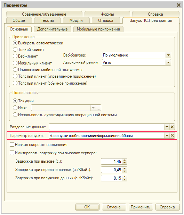Click the Имя user name field

pos(61,108)
